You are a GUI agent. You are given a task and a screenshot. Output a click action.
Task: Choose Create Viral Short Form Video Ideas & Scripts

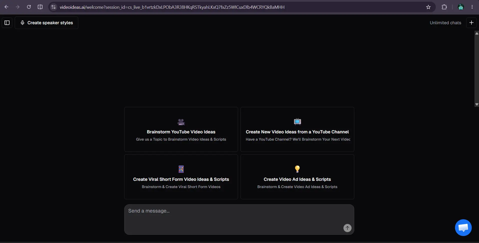pyautogui.click(x=181, y=177)
